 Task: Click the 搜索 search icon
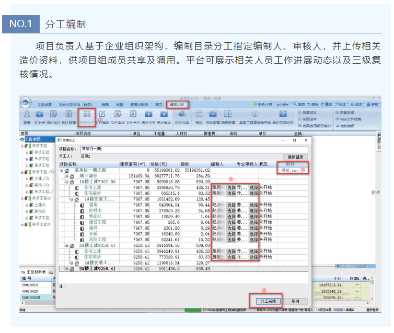click(299, 104)
